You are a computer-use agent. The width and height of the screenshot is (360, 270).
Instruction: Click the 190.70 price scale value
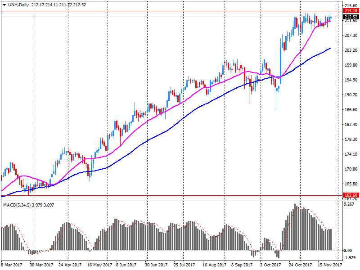click(350, 95)
